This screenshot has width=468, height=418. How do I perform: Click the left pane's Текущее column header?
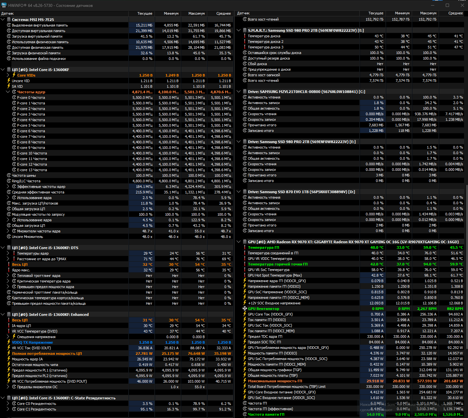click(141, 13)
